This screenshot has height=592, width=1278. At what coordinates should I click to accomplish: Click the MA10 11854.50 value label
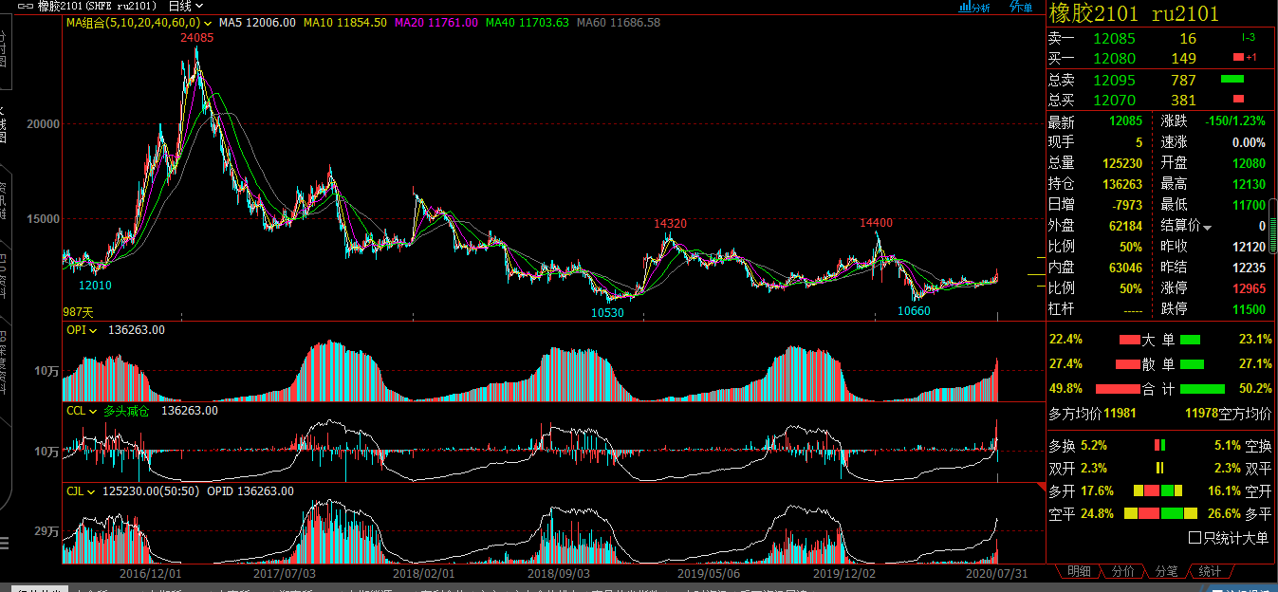pyautogui.click(x=345, y=22)
